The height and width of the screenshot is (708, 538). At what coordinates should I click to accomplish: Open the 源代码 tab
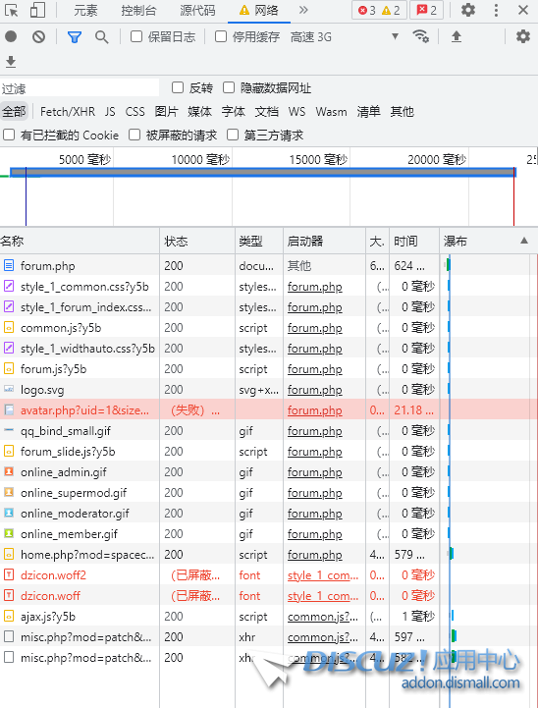[197, 10]
